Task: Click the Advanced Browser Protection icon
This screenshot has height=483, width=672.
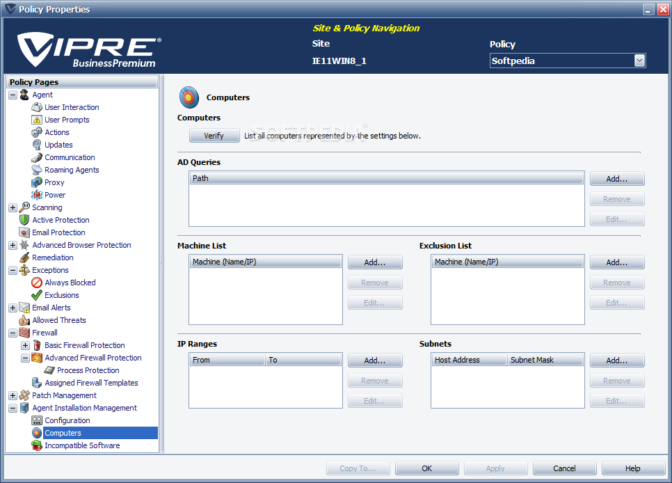Action: click(24, 245)
